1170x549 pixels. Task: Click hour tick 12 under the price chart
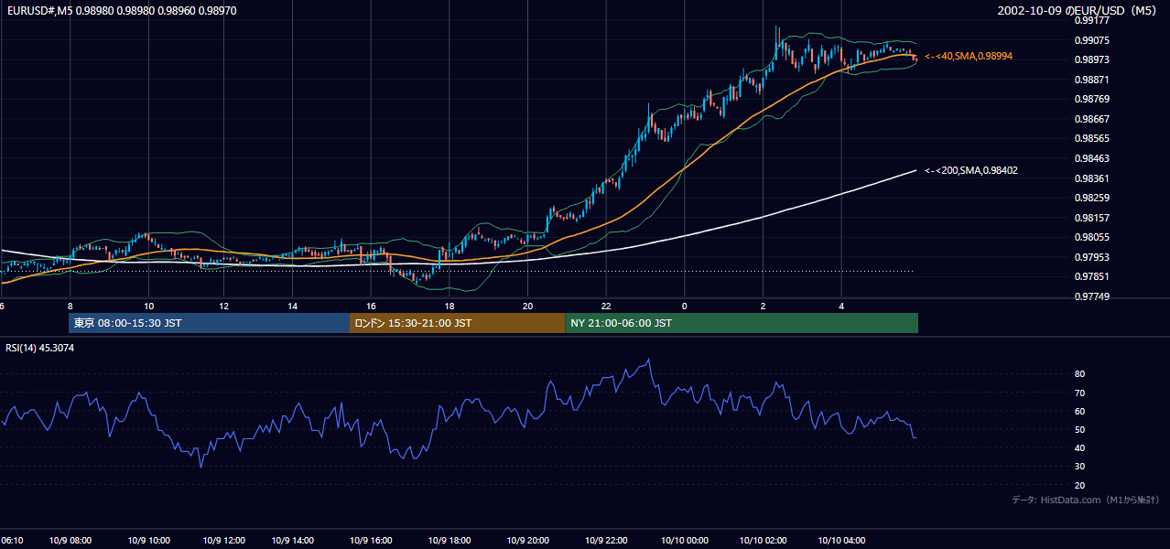pyautogui.click(x=226, y=306)
